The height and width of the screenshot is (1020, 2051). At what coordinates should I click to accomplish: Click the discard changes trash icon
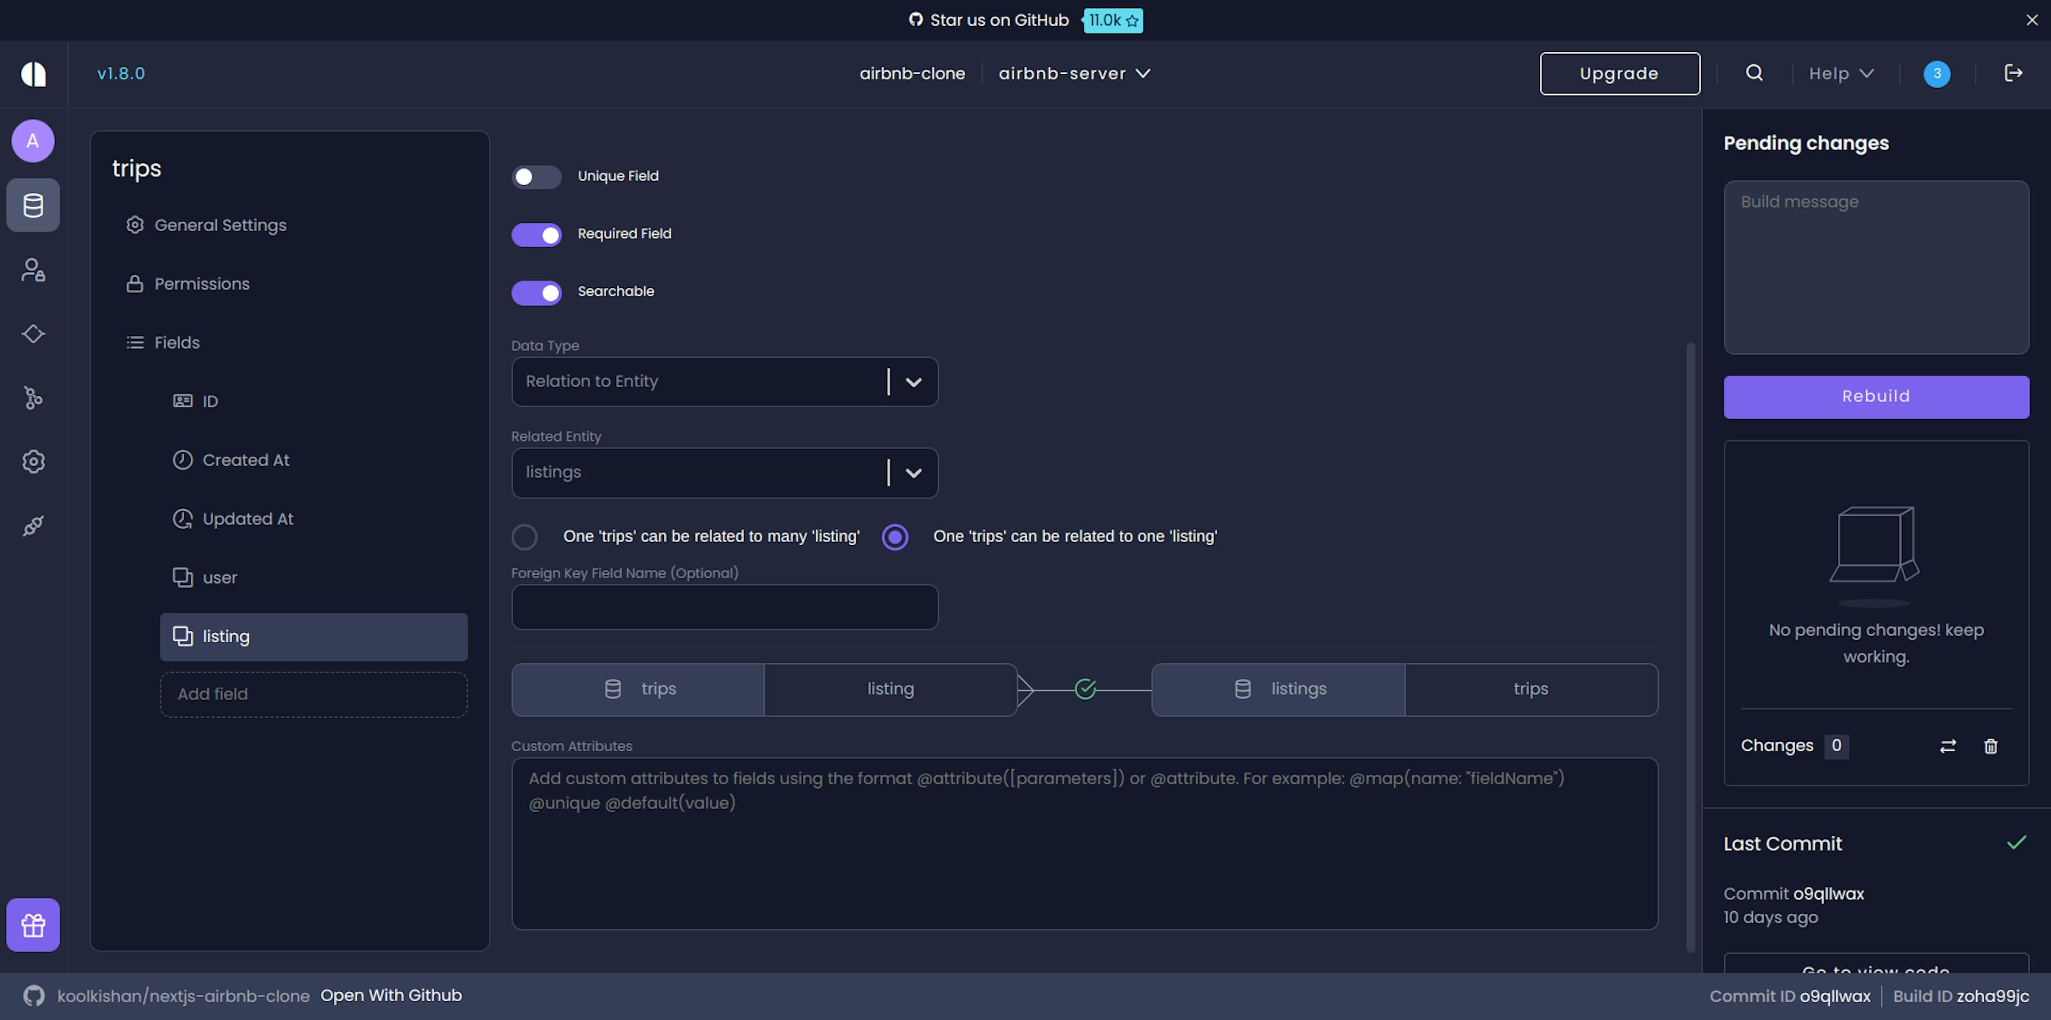tap(1991, 746)
